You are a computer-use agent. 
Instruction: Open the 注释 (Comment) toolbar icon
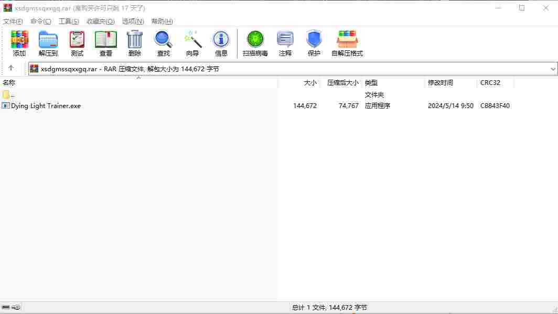pyautogui.click(x=285, y=44)
